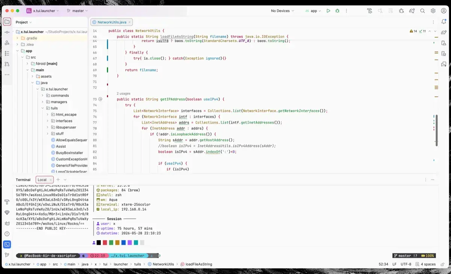Screen dimensions: 451x274
Task: Open Search Everywhere magnifier icon
Action: pos(422,11)
